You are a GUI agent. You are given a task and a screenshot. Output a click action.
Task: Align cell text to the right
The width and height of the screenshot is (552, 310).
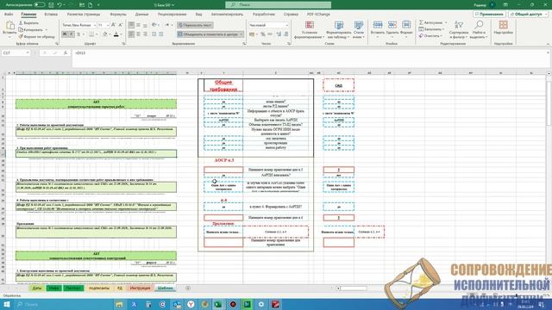(145, 34)
